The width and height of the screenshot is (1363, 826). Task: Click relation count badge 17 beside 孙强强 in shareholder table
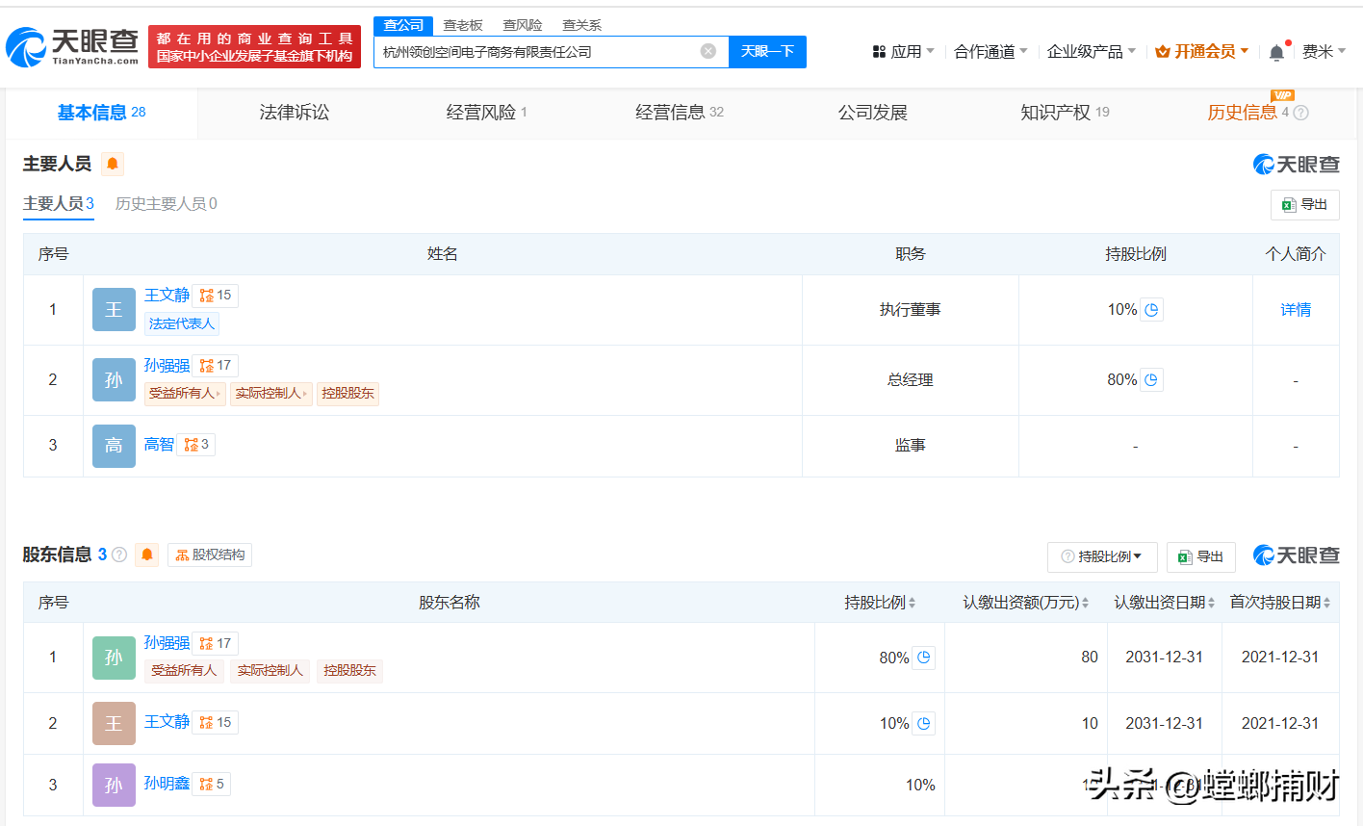pyautogui.click(x=216, y=643)
